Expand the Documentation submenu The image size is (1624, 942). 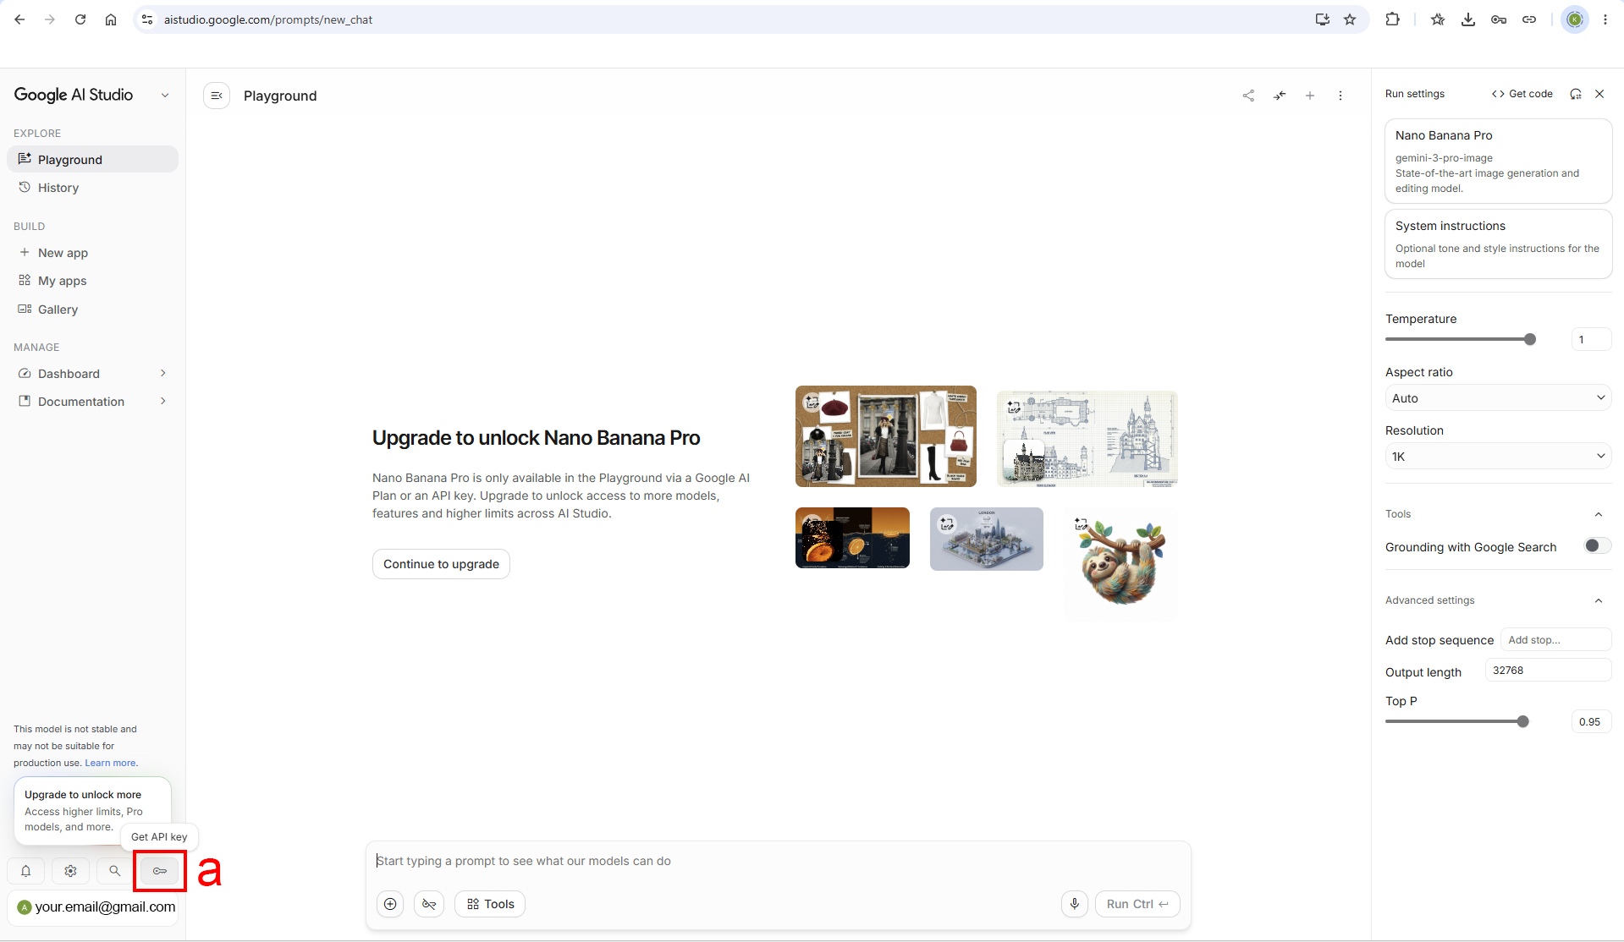163,402
